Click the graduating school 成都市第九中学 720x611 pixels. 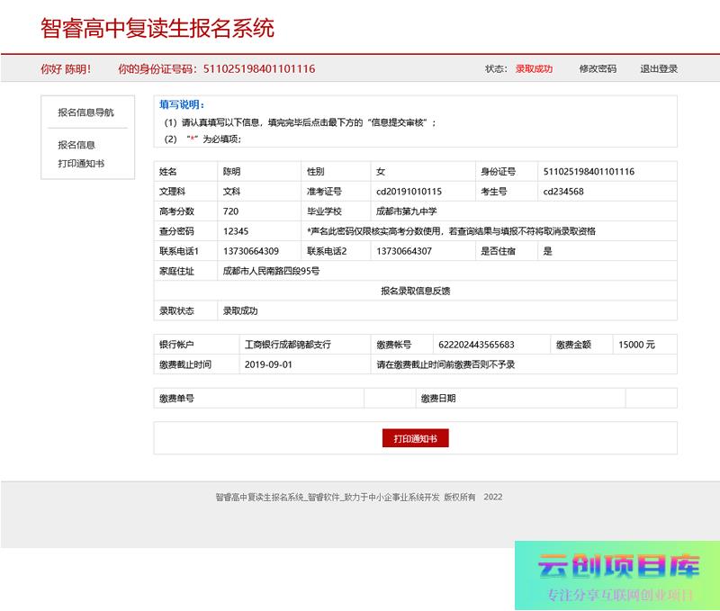coord(406,211)
